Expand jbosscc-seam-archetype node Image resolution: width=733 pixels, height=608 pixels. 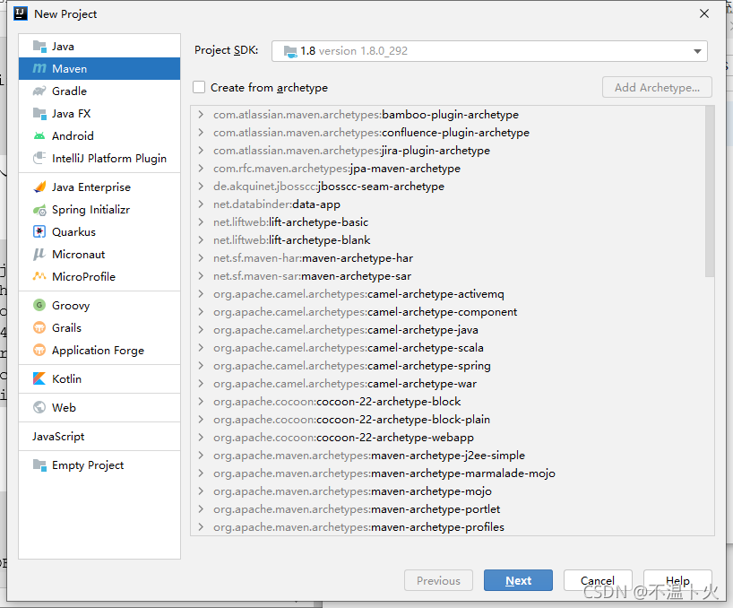click(201, 187)
